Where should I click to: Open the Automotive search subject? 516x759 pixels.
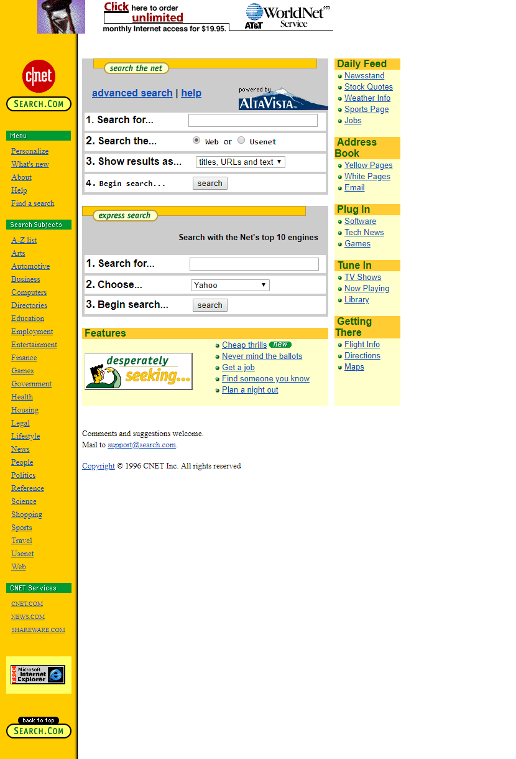[30, 266]
